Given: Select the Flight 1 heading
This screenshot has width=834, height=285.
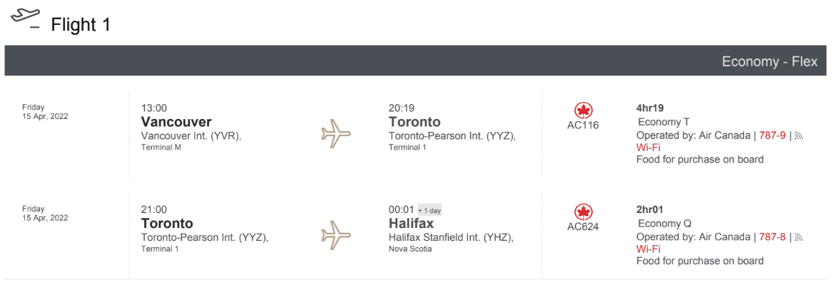Looking at the screenshot, I should tap(81, 25).
